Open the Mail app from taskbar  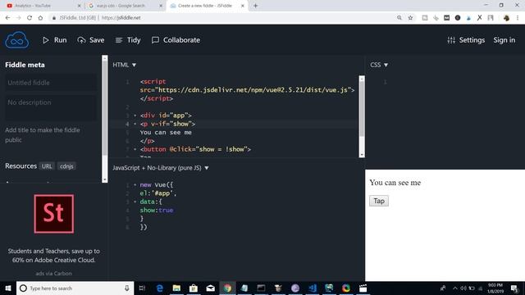pyautogui.click(x=210, y=288)
